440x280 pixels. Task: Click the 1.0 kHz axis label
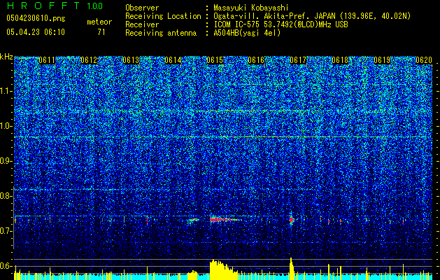pyautogui.click(x=6, y=126)
